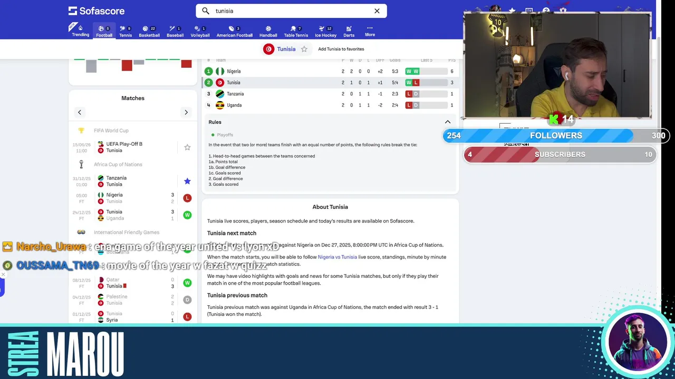Open the Ice Hockey tab
Image resolution: width=675 pixels, height=379 pixels.
325,32
